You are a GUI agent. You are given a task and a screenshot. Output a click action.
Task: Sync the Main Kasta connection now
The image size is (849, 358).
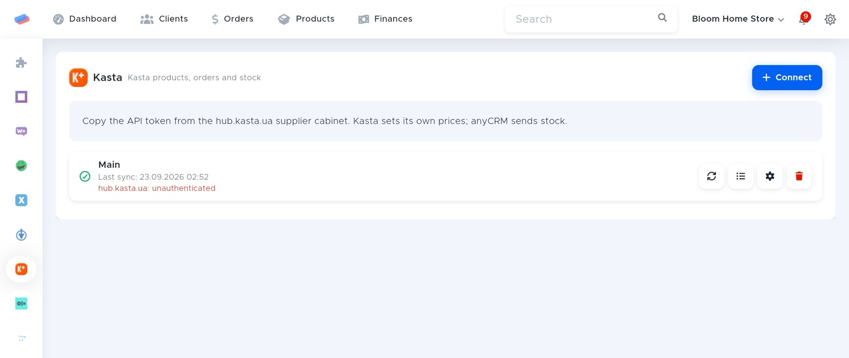[x=712, y=176]
